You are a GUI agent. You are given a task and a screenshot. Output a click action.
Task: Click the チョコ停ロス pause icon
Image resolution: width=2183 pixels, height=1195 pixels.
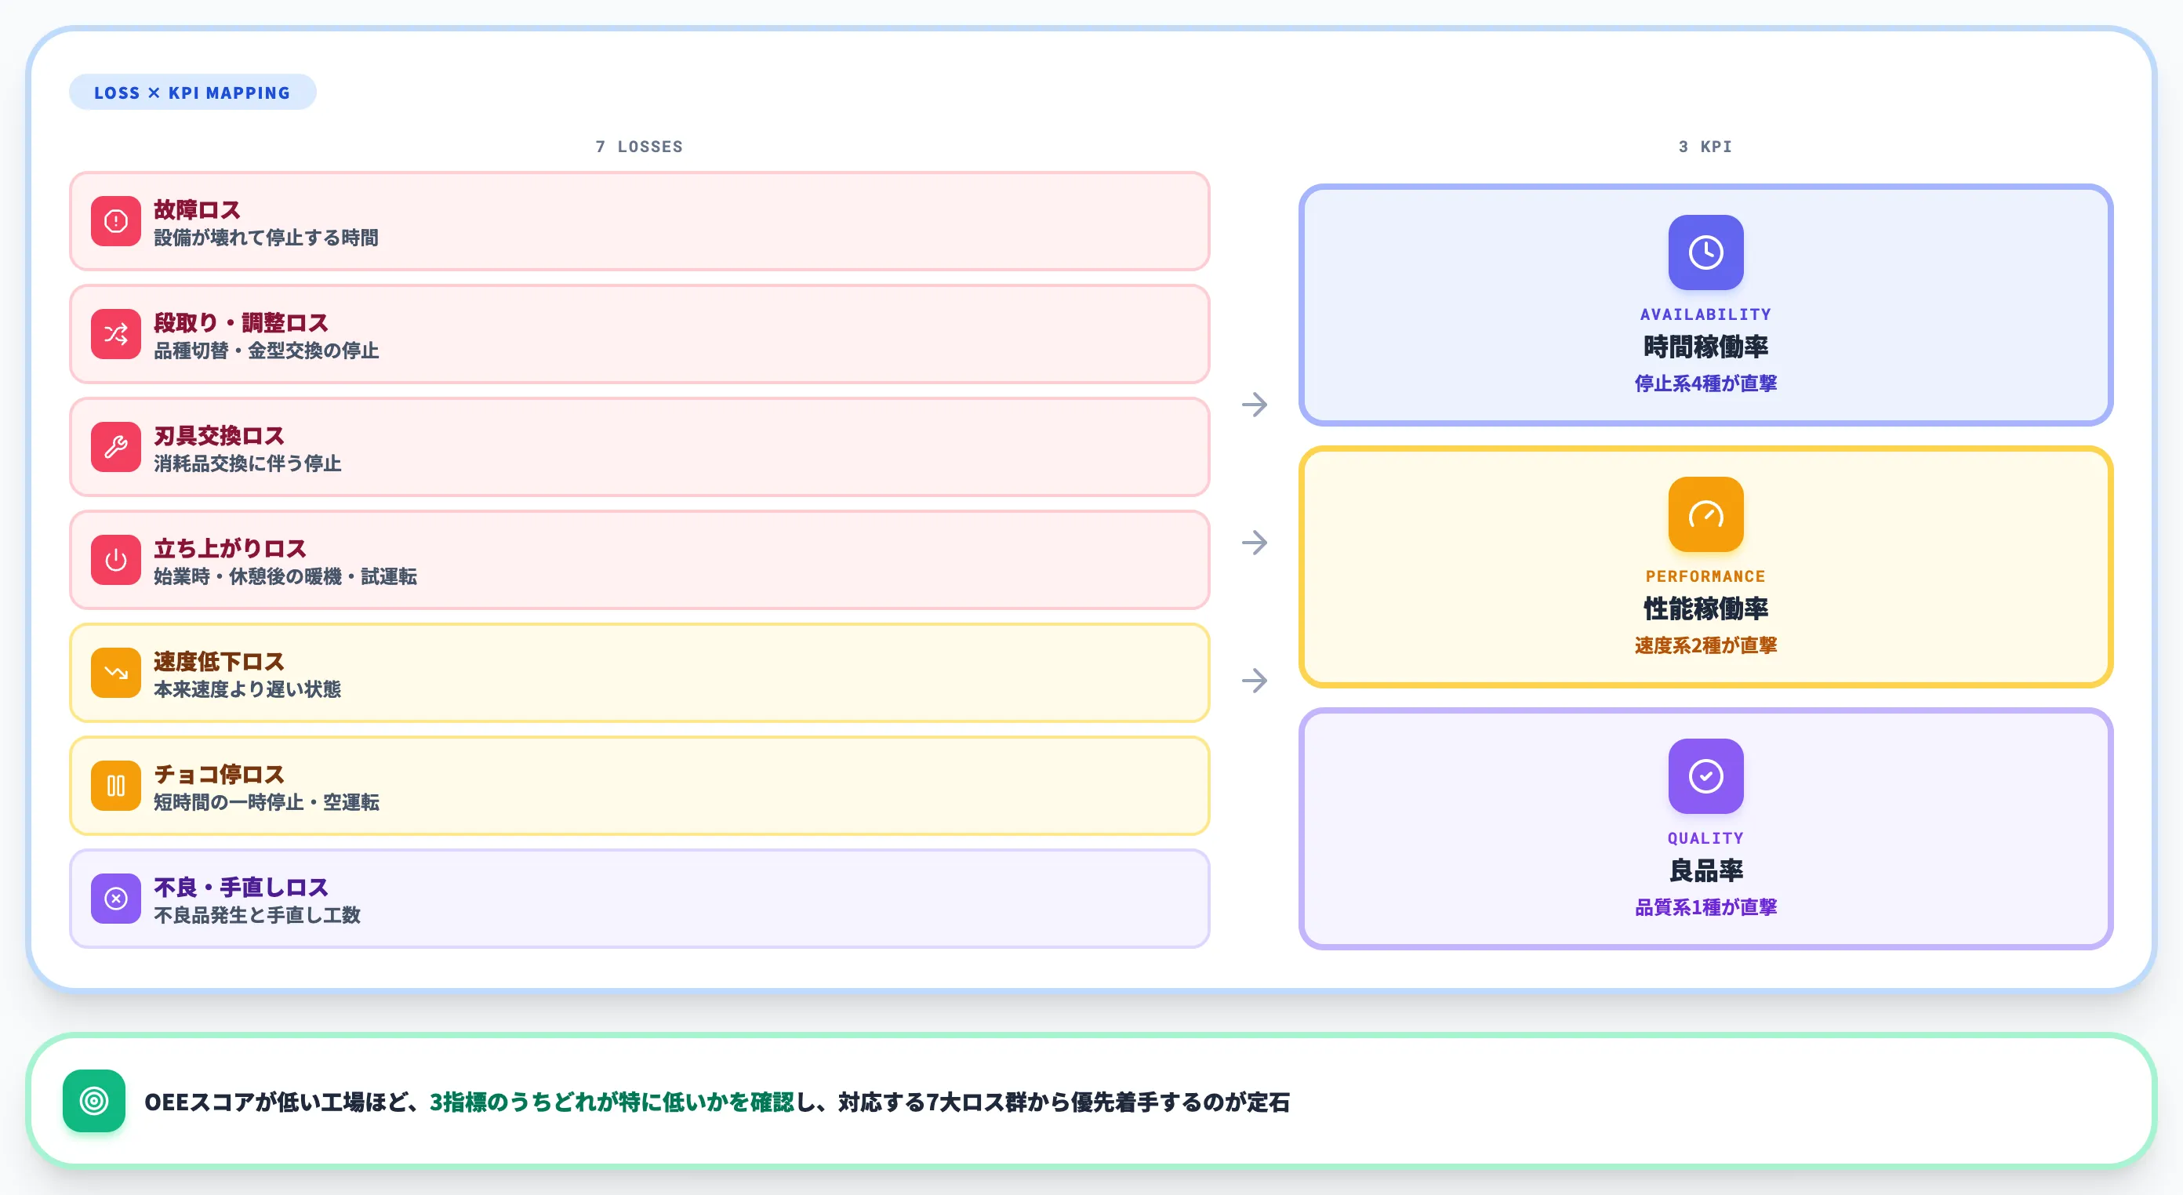tap(116, 786)
